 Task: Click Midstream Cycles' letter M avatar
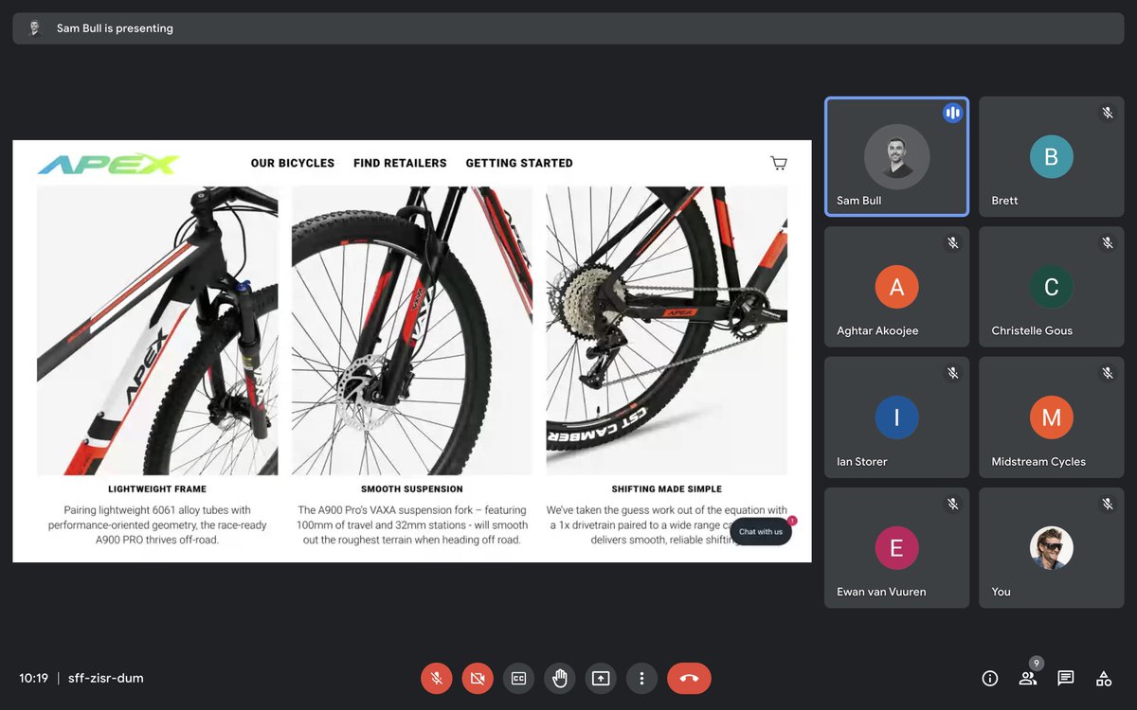(1051, 417)
